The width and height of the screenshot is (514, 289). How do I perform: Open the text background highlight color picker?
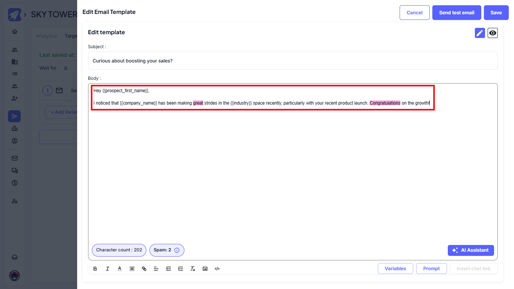coord(132,269)
